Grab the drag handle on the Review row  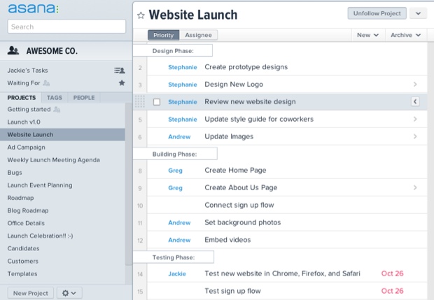pos(139,101)
